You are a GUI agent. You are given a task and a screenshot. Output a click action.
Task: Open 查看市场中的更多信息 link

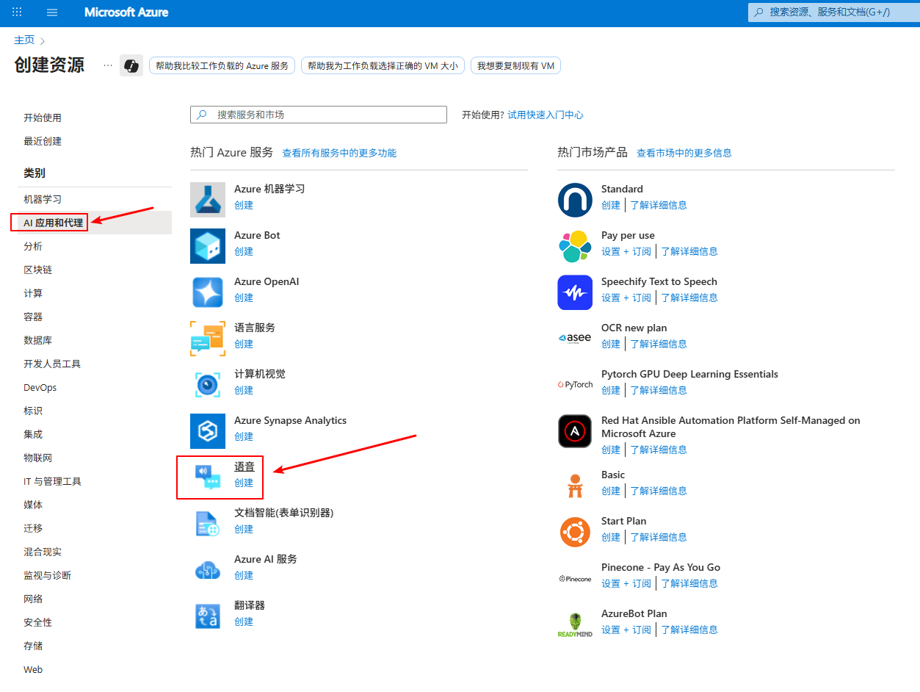point(684,153)
